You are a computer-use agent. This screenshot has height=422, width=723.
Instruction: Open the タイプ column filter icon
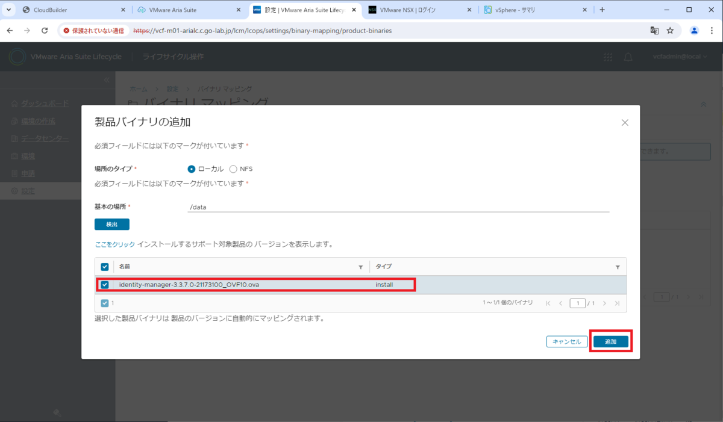click(618, 267)
